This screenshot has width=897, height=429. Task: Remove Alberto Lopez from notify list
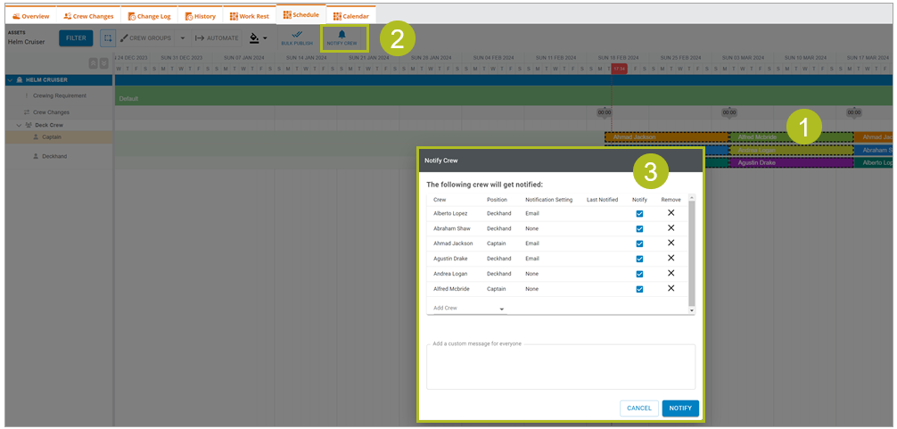[671, 213]
